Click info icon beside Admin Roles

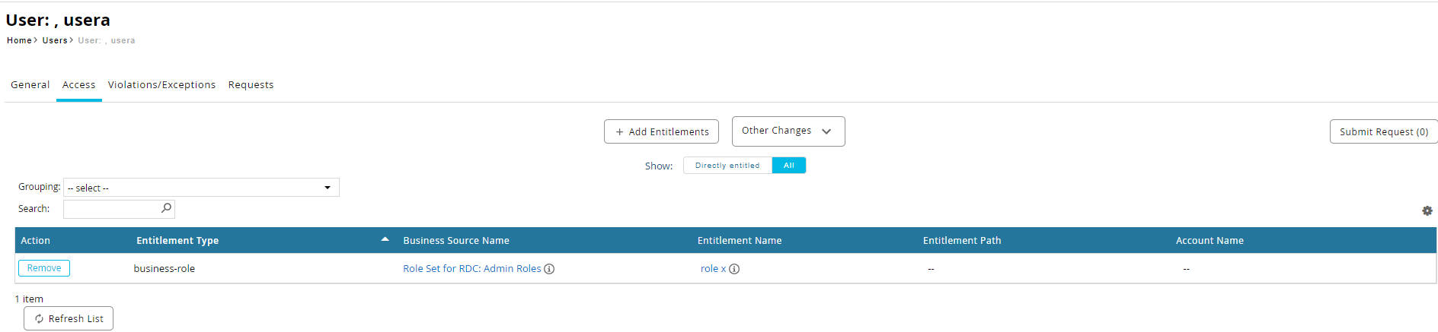pos(549,269)
